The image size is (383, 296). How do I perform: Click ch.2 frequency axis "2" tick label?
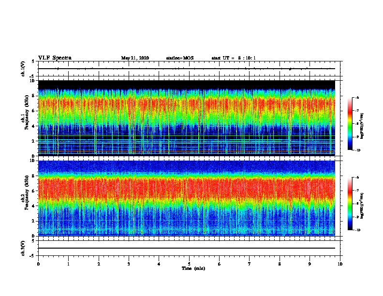coord(34,221)
